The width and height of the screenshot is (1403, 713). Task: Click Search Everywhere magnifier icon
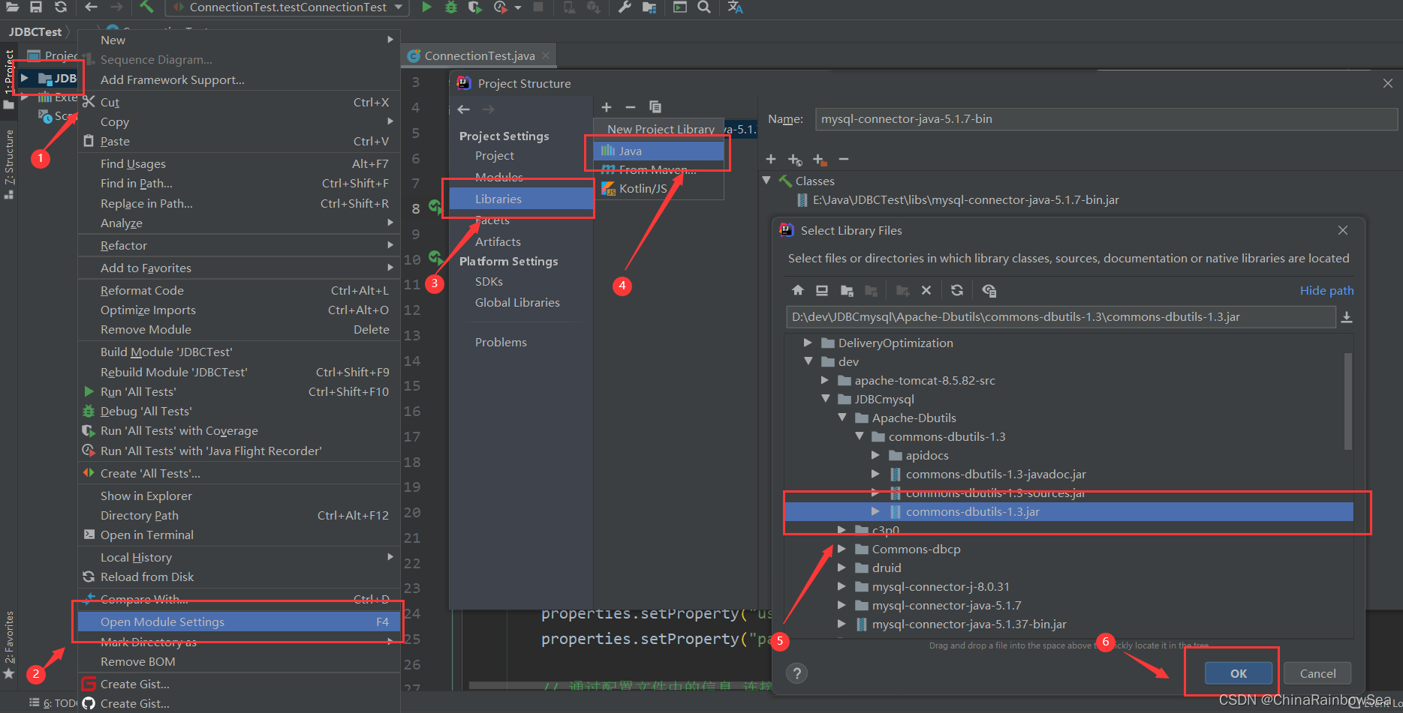(704, 7)
